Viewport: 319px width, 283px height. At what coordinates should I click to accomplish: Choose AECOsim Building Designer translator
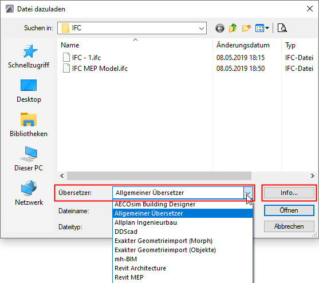coord(183,204)
